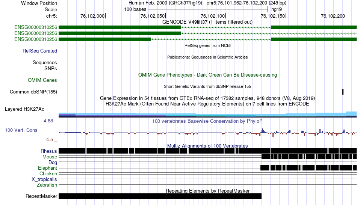
Task: Click the H3K27Ac Mark ENCODE title
Action: click(207, 104)
